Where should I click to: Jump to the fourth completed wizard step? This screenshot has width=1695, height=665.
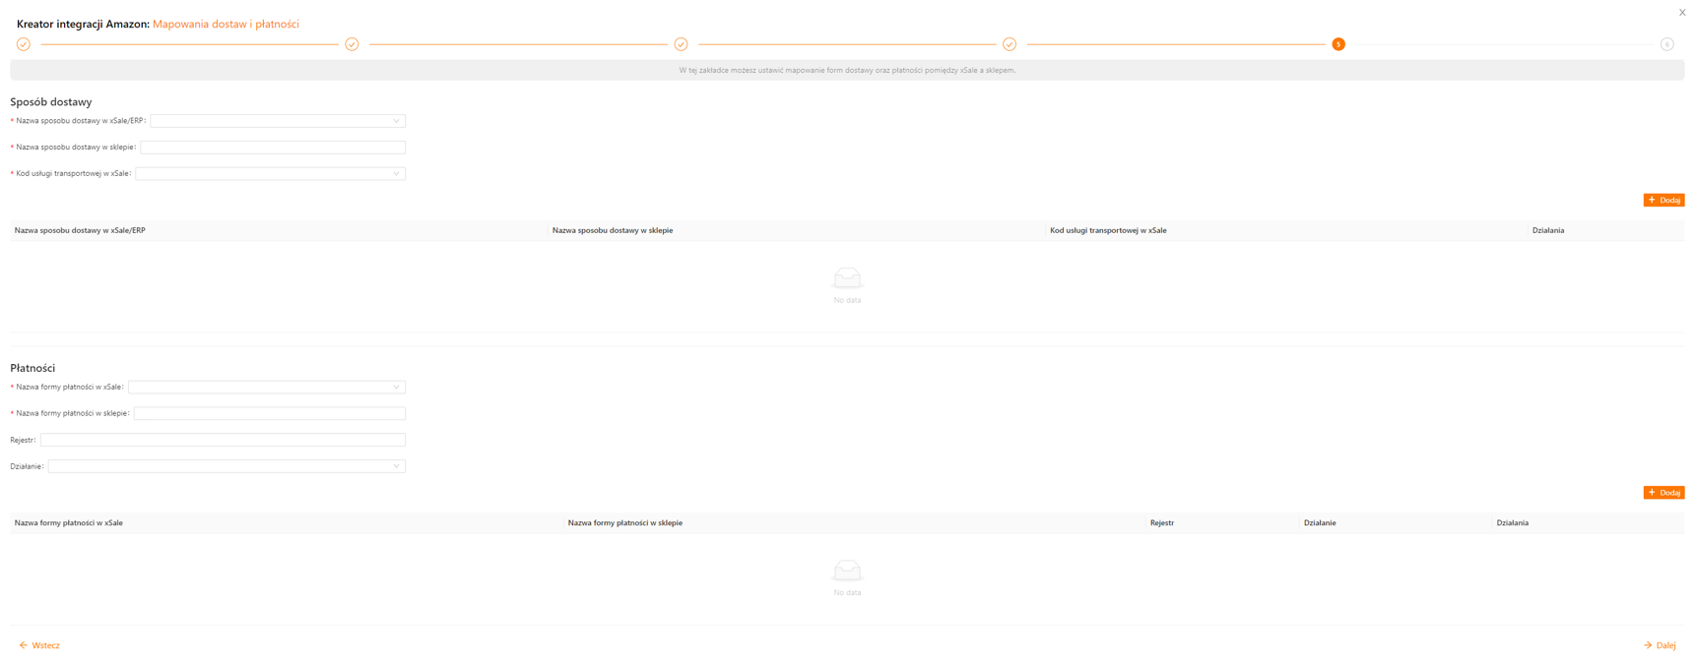pos(1010,44)
